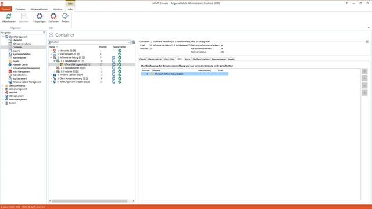Click the Job Dashboard icon
This screenshot has width=372, height=209.
[x=10, y=78]
